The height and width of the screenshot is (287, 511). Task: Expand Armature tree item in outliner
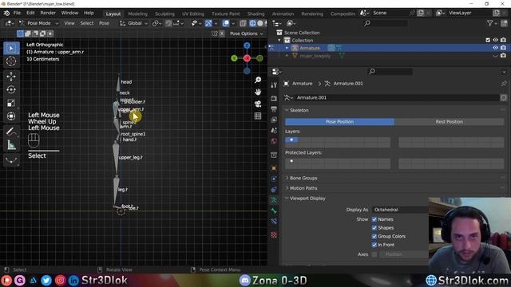[x=287, y=48]
